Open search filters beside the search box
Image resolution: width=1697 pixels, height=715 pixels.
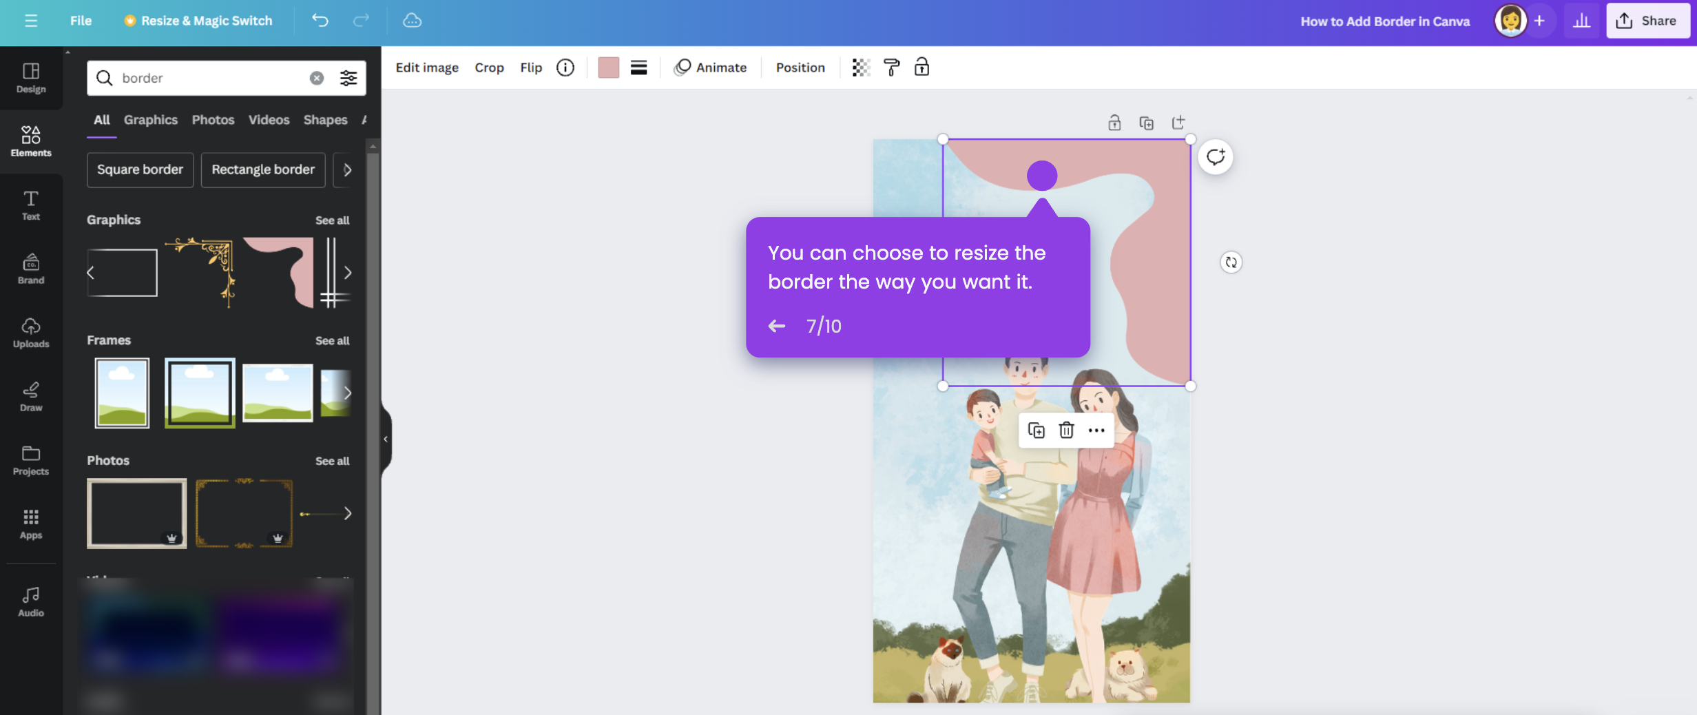pyautogui.click(x=348, y=78)
